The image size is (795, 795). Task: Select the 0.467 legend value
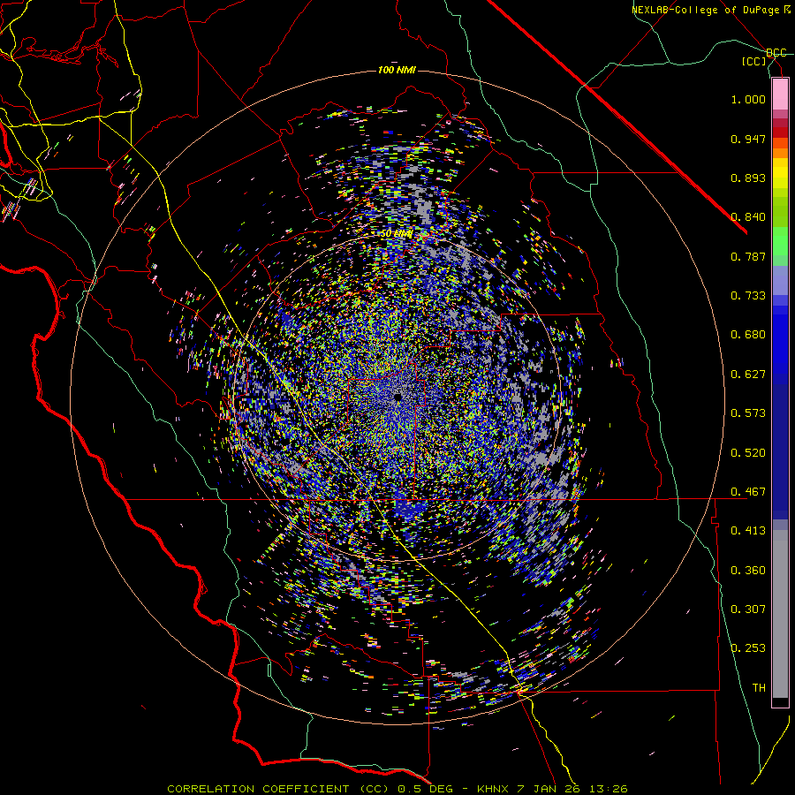[x=748, y=492]
